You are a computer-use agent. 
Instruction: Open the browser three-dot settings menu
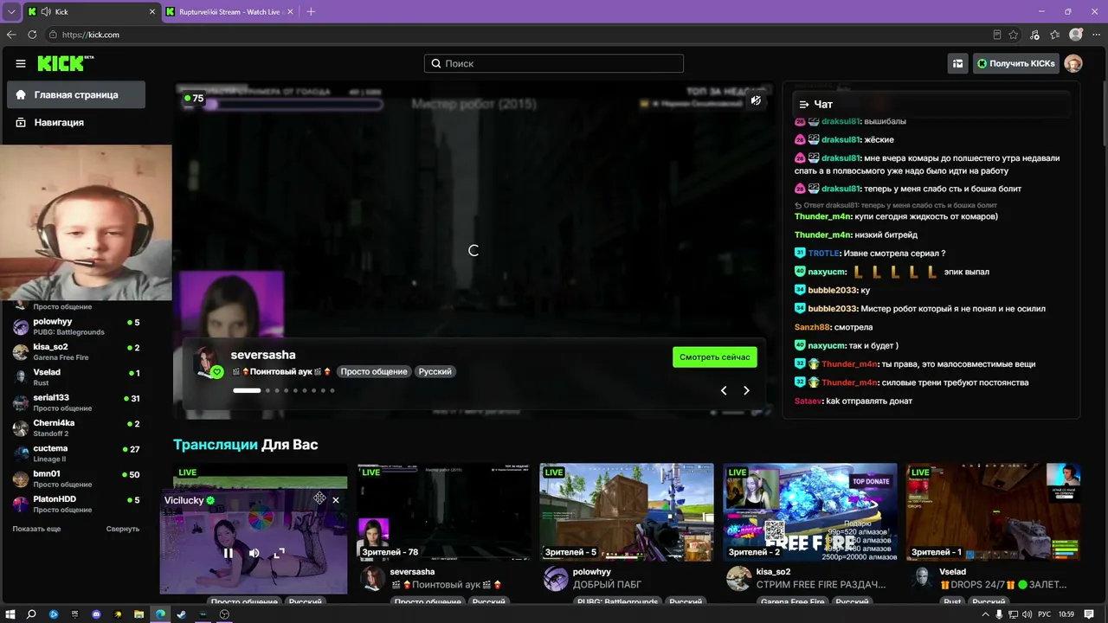[1097, 35]
